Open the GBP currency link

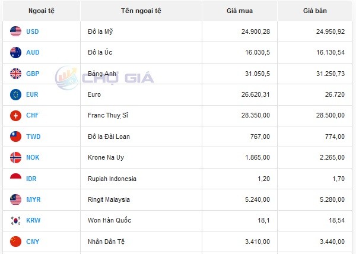pos(33,74)
